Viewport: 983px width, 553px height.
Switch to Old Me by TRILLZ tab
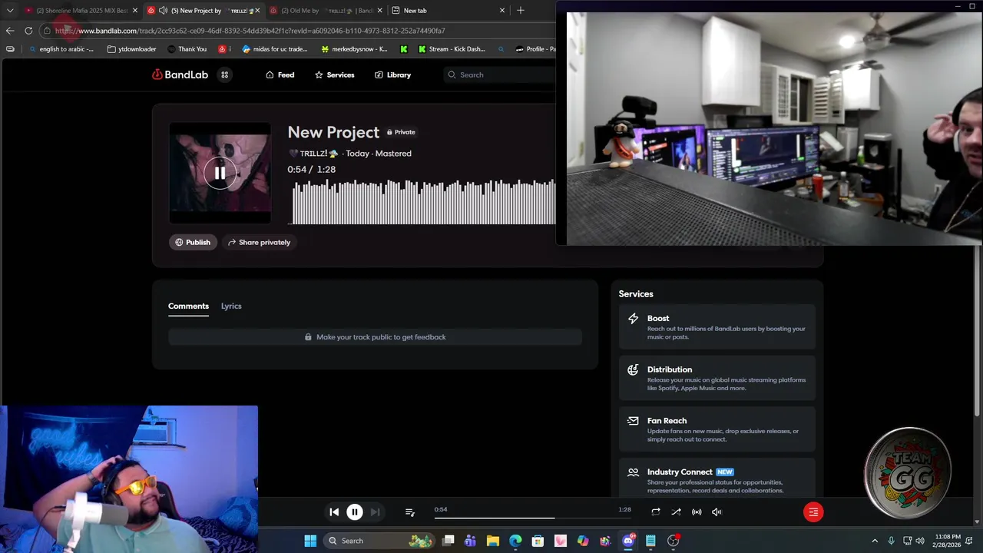tap(326, 11)
